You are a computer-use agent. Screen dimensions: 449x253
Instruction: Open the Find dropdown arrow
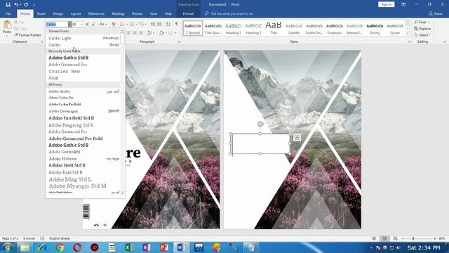click(x=429, y=22)
